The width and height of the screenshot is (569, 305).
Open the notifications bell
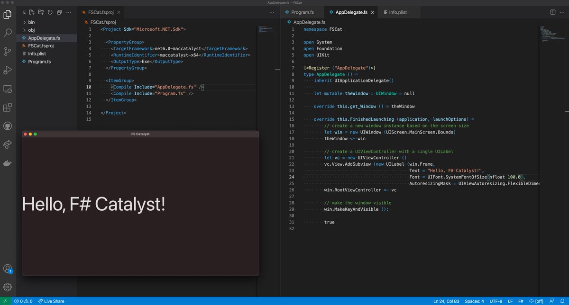563,301
